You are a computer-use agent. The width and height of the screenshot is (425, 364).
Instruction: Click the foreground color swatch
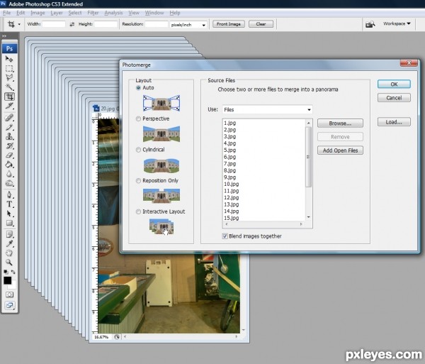tap(7, 280)
